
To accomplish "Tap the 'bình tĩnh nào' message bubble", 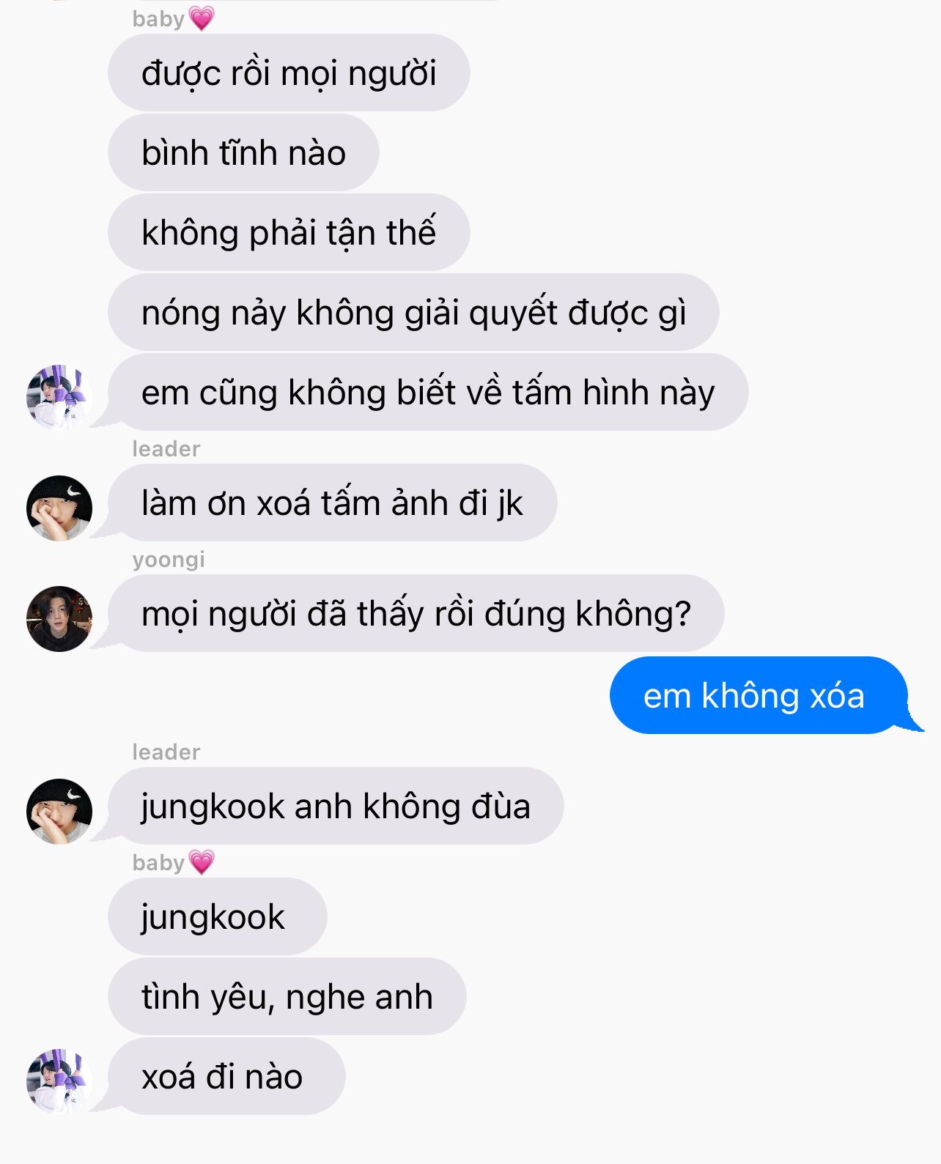I will pyautogui.click(x=243, y=152).
